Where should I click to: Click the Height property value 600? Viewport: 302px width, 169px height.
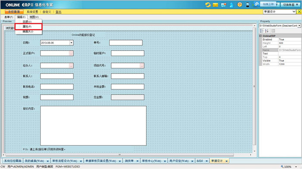pos(289,43)
